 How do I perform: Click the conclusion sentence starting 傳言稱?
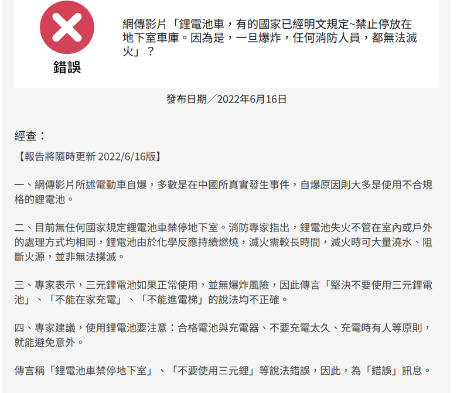pyautogui.click(x=223, y=371)
